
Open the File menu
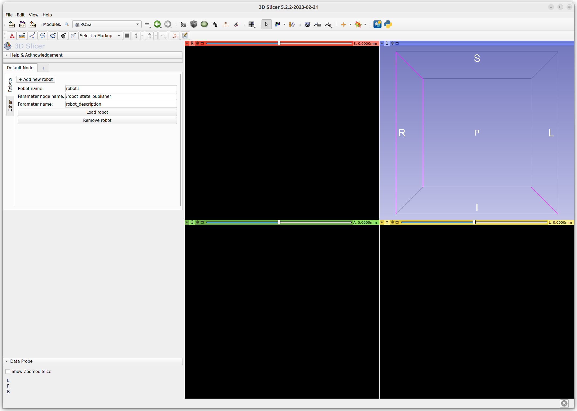point(8,15)
